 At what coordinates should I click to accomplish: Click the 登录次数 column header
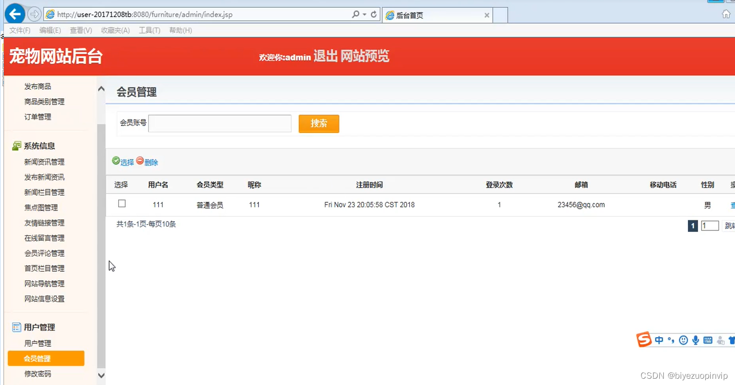(499, 185)
